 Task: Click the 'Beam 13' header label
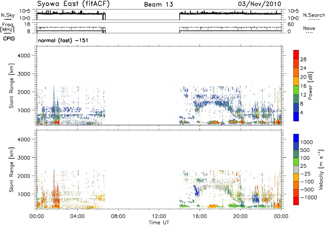(158, 4)
